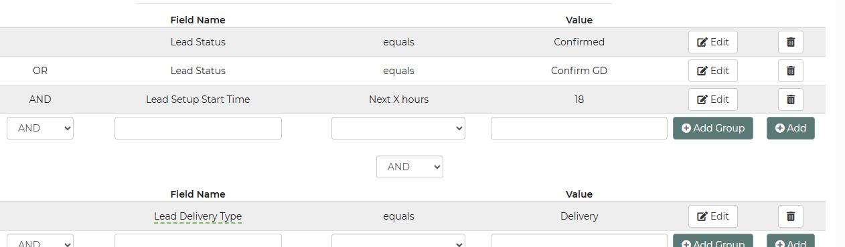
Task: Click Add Group in the first group
Action: pos(713,128)
